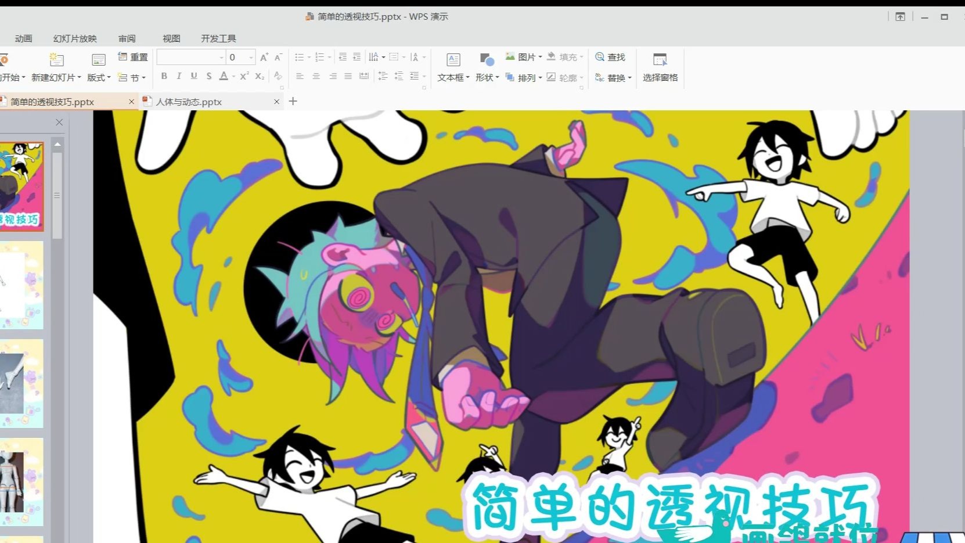Open the font name dropdown
Viewport: 965px width, 543px height.
point(221,57)
